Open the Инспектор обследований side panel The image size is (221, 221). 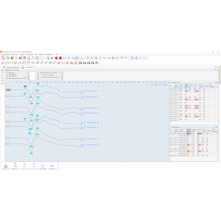220,75
